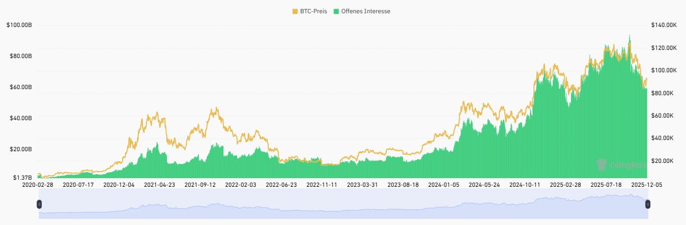Click the green Offenes Interesse legend swatch
Image resolution: width=686 pixels, height=225 pixels.
point(337,11)
